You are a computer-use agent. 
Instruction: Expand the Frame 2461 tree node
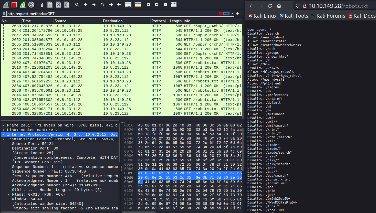coord(4,125)
